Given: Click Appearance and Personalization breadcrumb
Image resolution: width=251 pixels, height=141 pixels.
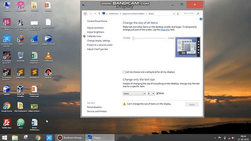Looking at the screenshot, I should (133, 14).
